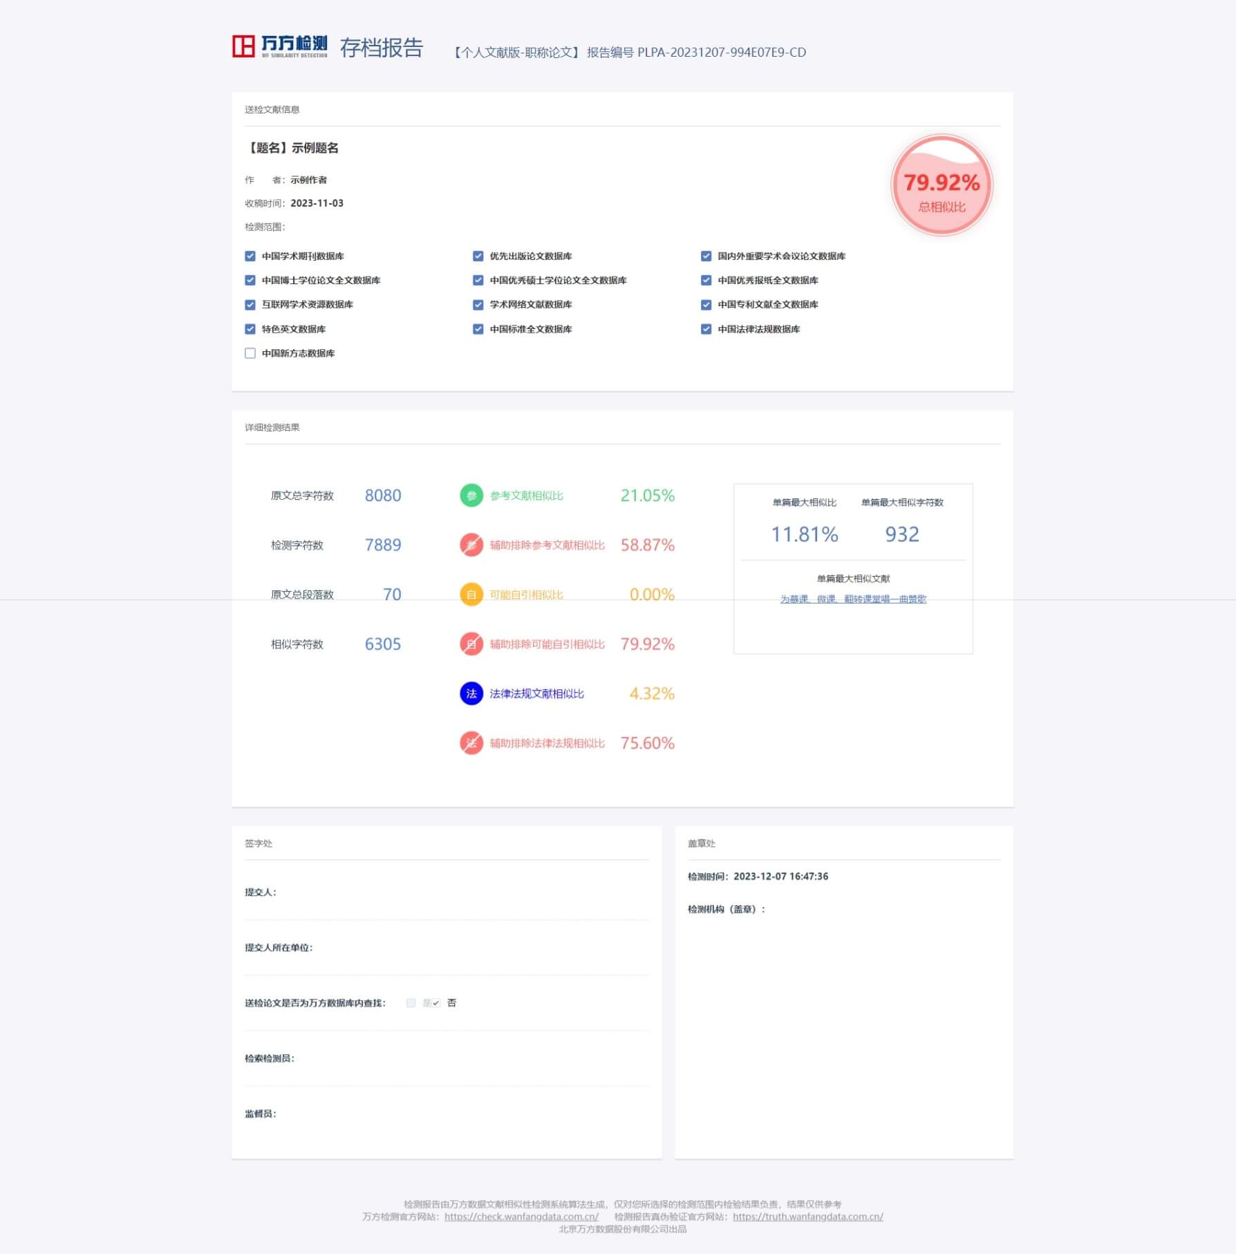Open check.wanfangdata.com.cn link
The width and height of the screenshot is (1236, 1254).
521,1217
